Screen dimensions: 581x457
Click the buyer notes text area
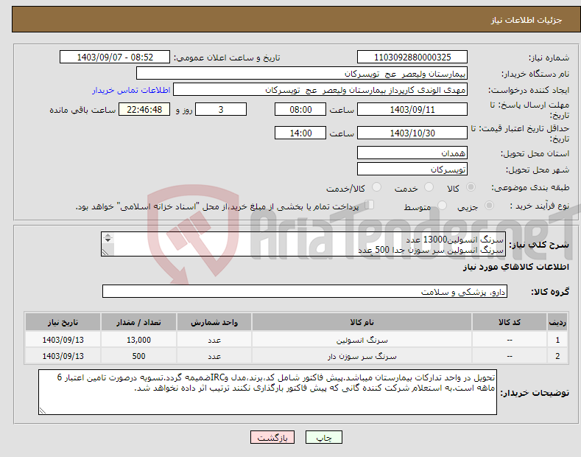pos(267,392)
